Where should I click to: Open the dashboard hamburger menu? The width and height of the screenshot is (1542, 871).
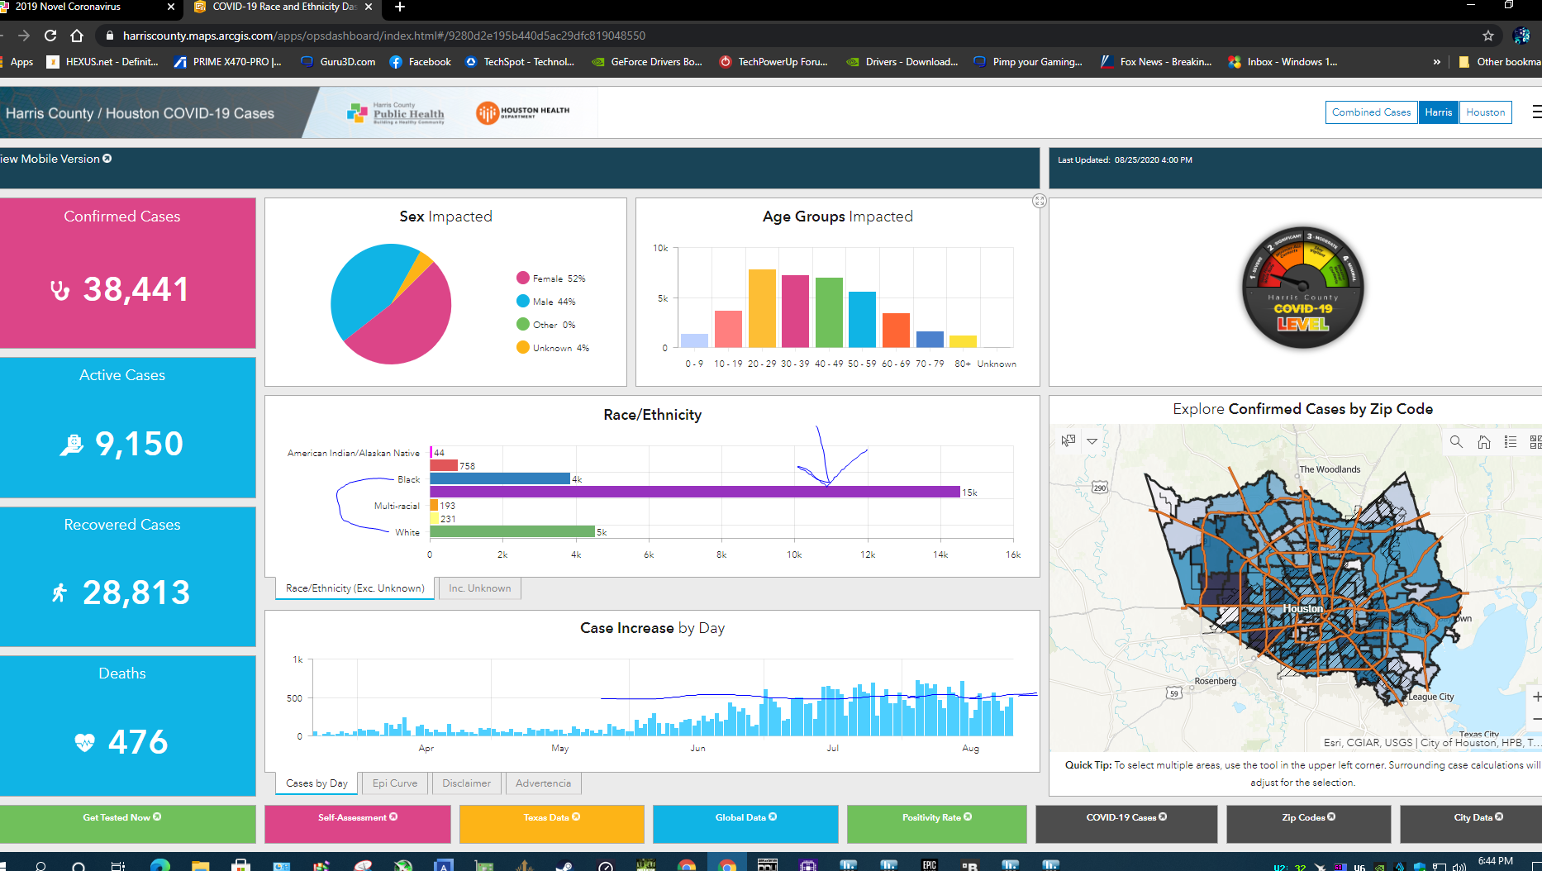(1536, 112)
